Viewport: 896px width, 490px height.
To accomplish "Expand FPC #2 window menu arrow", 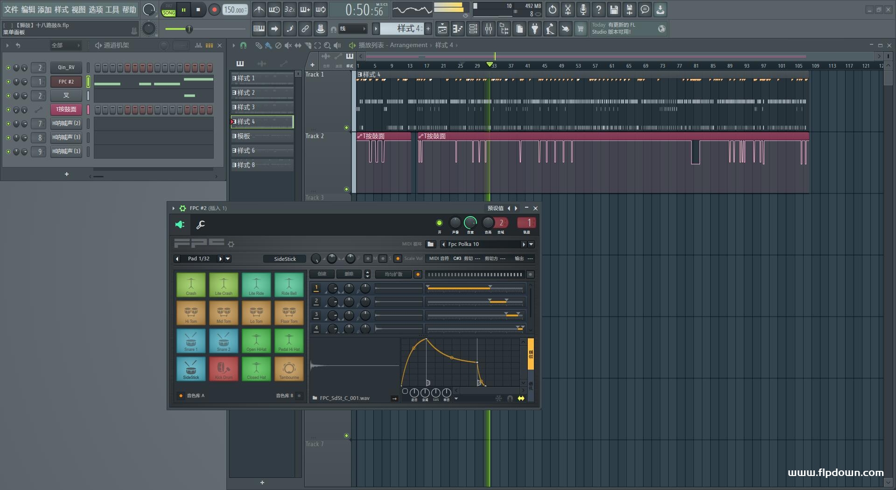I will click(x=174, y=208).
